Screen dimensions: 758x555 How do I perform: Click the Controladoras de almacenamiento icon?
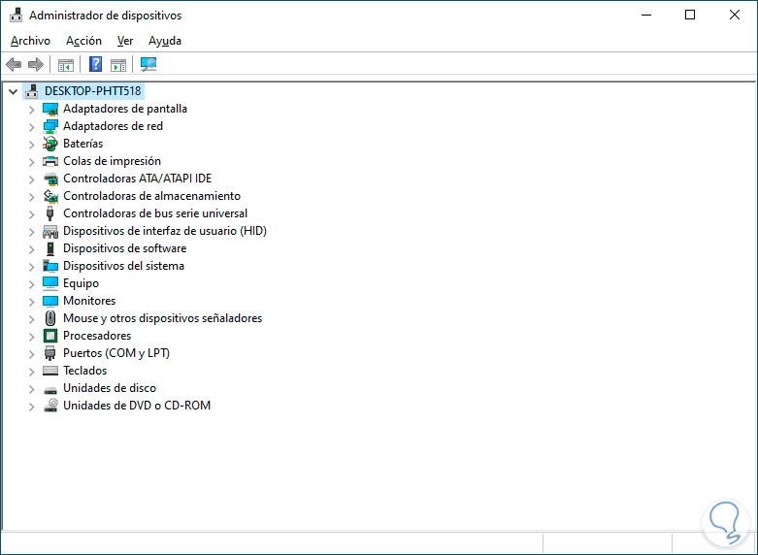[50, 196]
